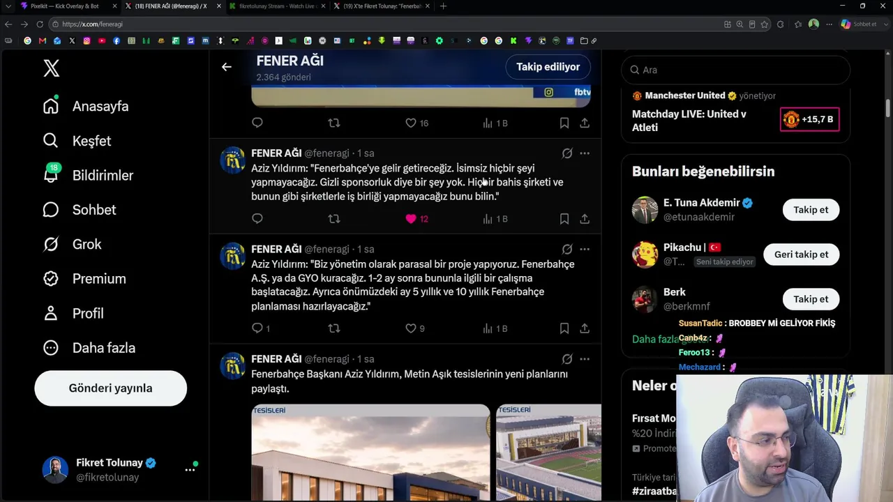Bookmark the parasal bir proje post
Viewport: 893px width, 502px height.
point(564,328)
